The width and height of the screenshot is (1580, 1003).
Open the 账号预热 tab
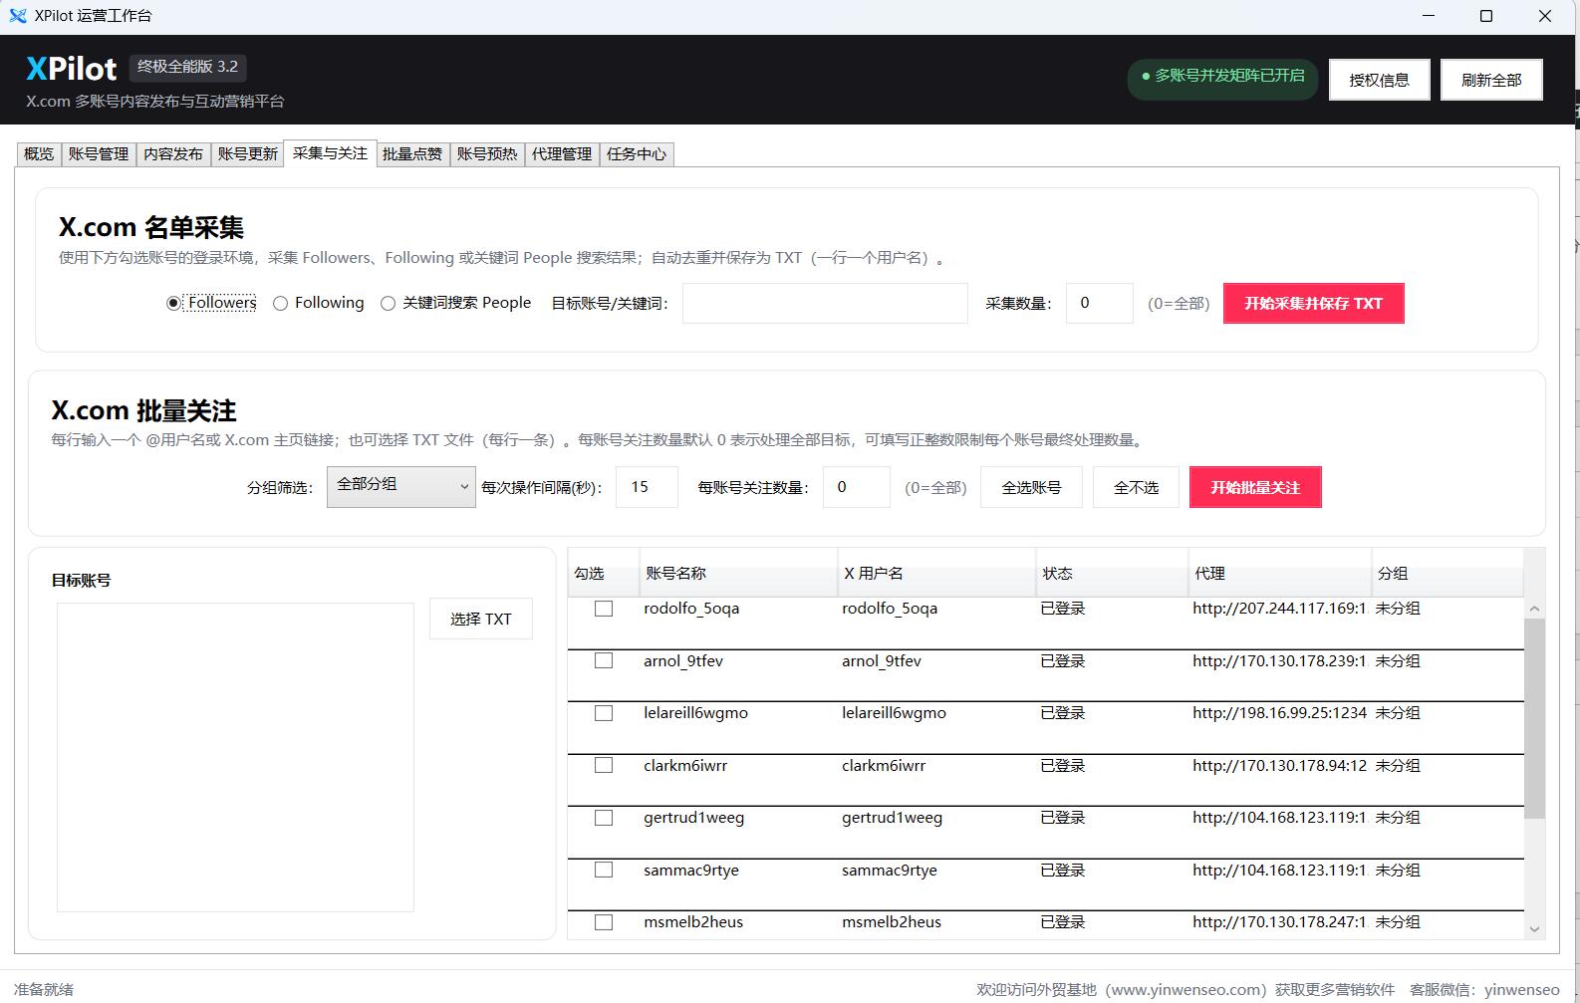[x=487, y=153]
